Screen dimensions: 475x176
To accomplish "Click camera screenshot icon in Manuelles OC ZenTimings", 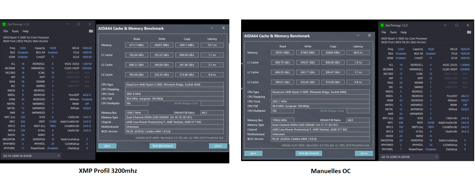I will point(469,32).
